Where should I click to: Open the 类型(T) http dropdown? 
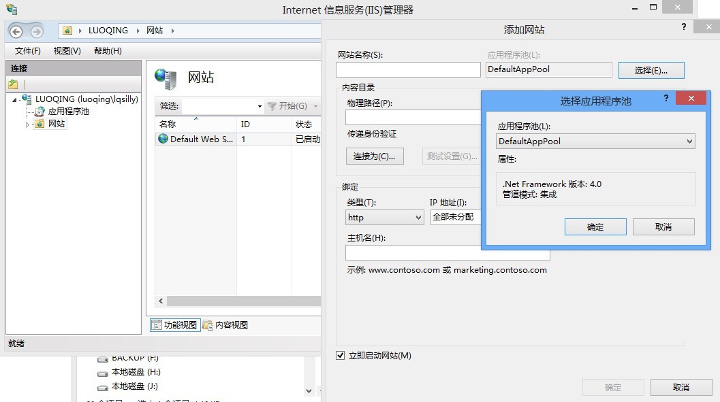384,217
